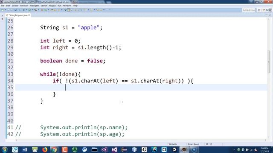Toggle the highlighted Mark Occurrences toolbar button
Viewport: 273px width, 153px height.
pyautogui.click(x=69, y=10)
